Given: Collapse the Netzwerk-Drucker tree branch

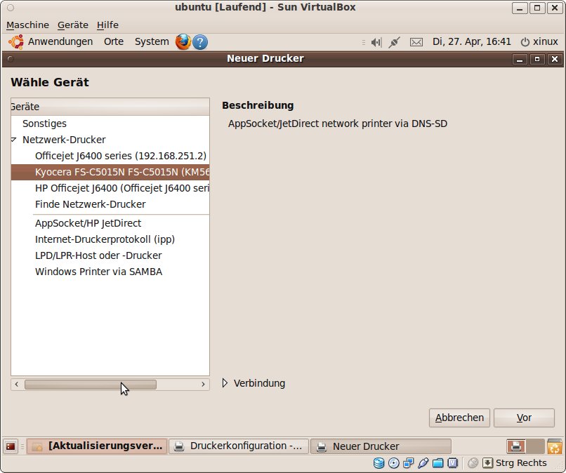Looking at the screenshot, I should (14, 140).
